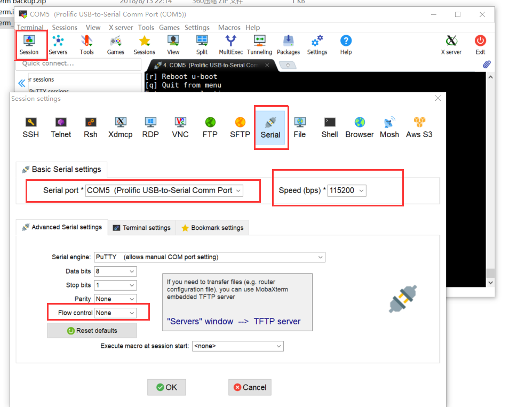Choose the SSH session type
Image resolution: width=510 pixels, height=407 pixels.
tap(30, 127)
